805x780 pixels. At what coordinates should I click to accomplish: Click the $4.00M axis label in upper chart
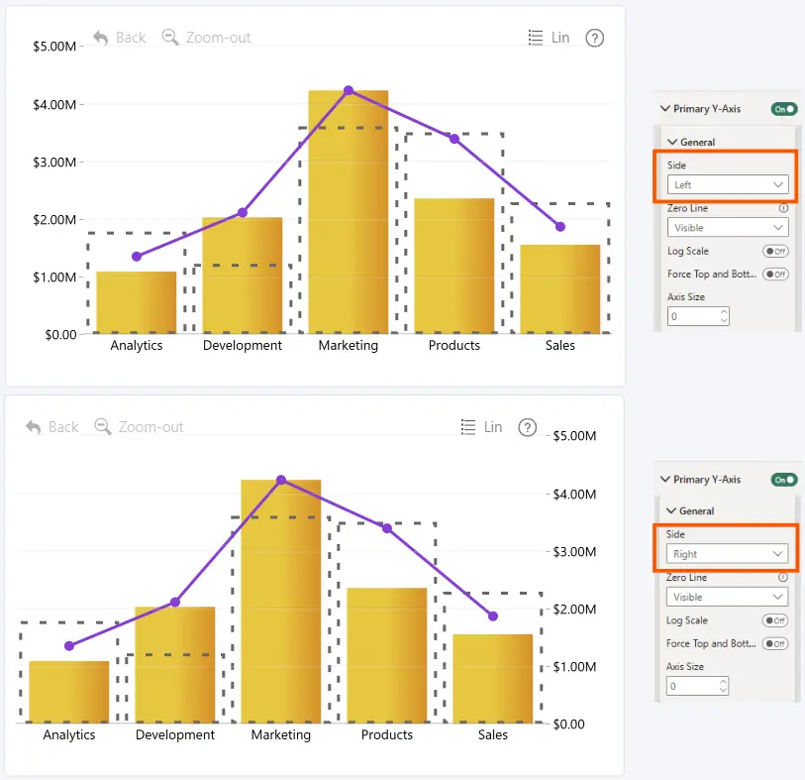coord(54,105)
